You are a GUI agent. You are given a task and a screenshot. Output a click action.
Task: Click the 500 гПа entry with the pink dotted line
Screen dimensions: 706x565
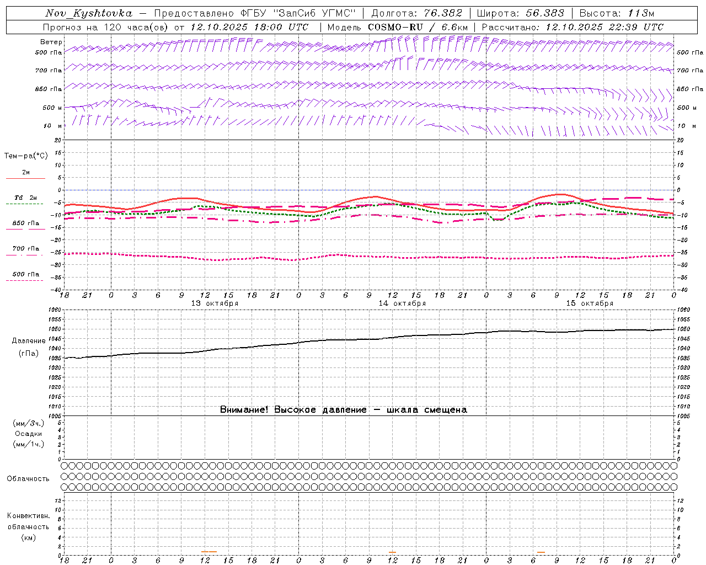tap(25, 276)
